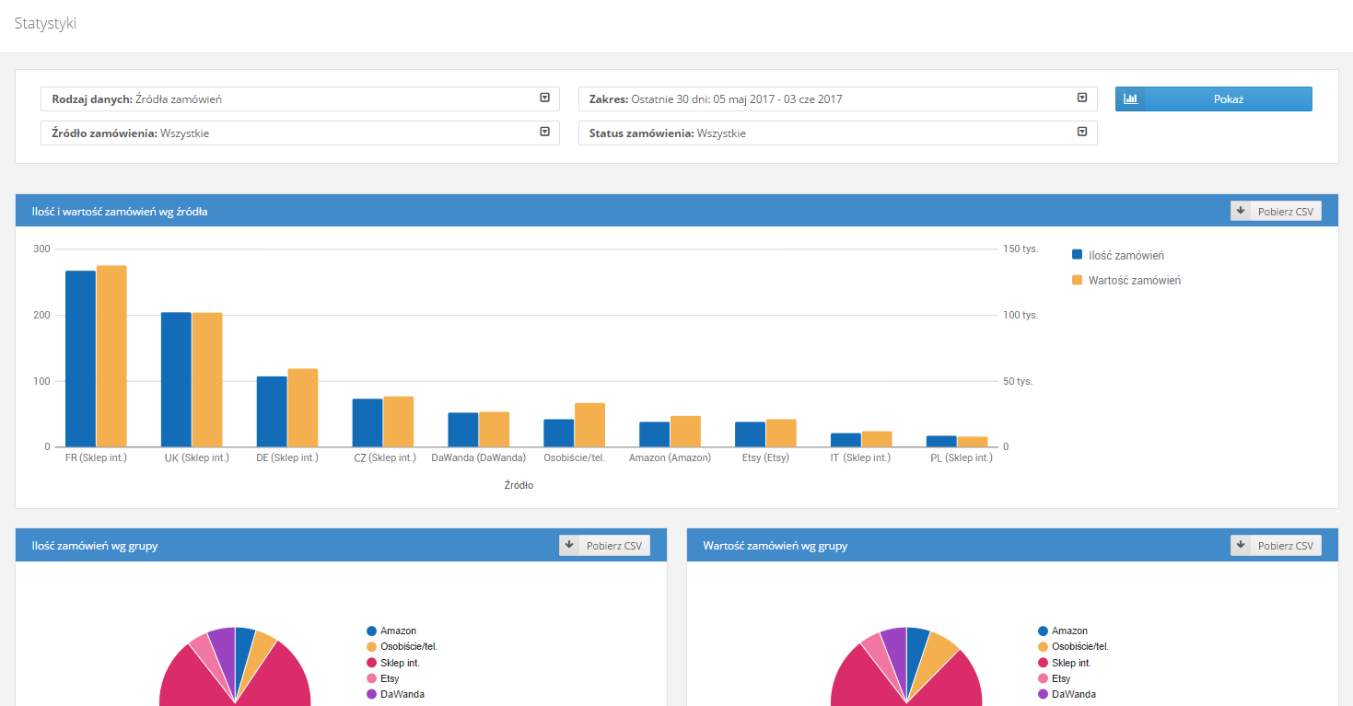Image resolution: width=1353 pixels, height=706 pixels.
Task: Click the 'Etsy (Etsy)' axis label
Action: coord(766,457)
